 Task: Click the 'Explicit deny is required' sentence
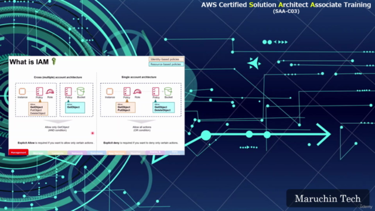pos(141,143)
